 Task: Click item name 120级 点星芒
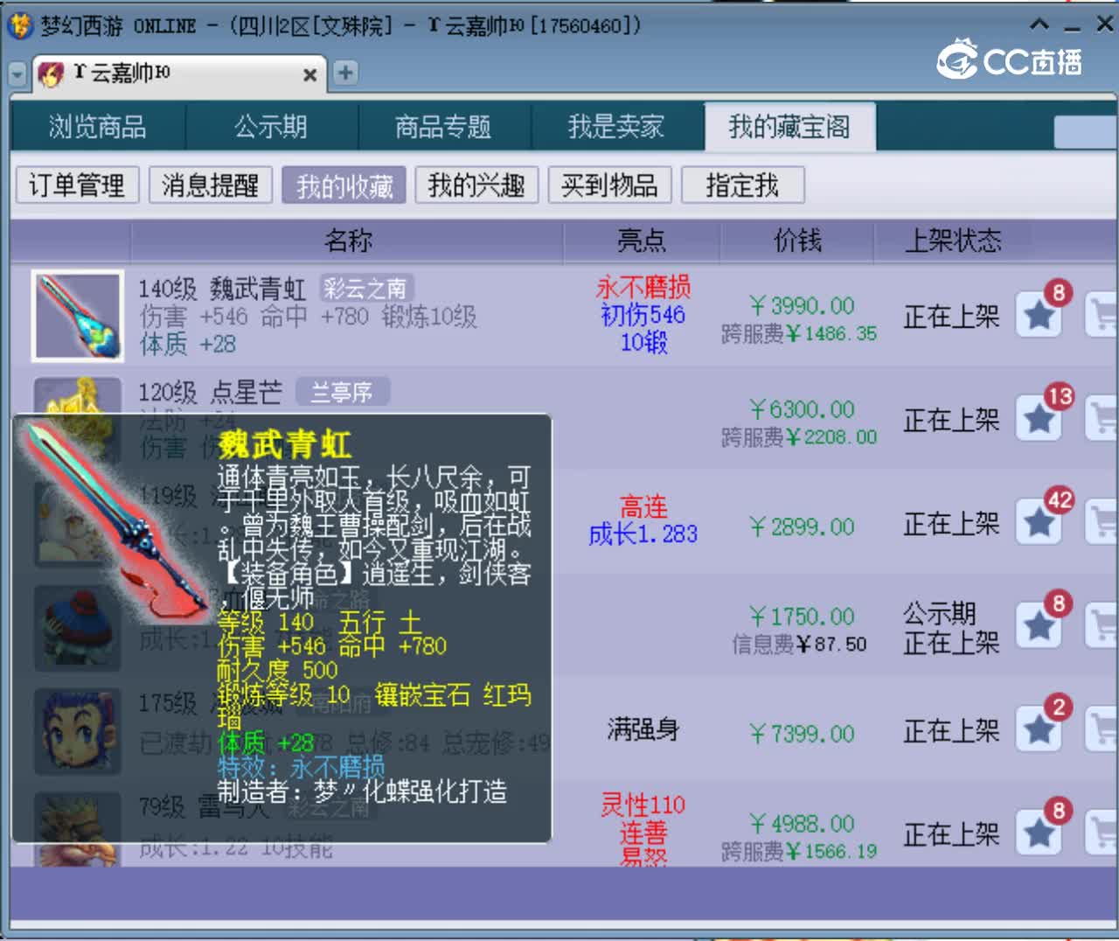211,392
